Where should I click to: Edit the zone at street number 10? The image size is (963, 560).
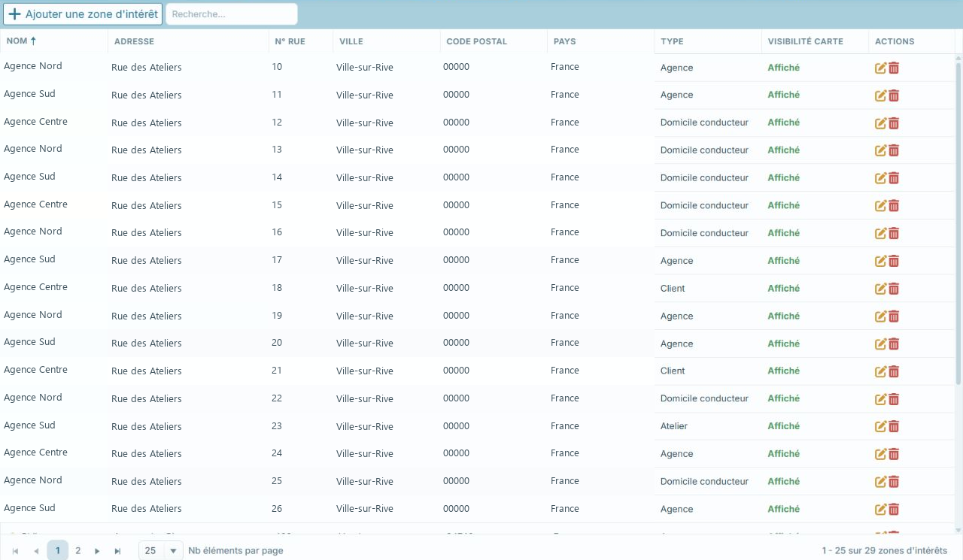[x=880, y=68]
